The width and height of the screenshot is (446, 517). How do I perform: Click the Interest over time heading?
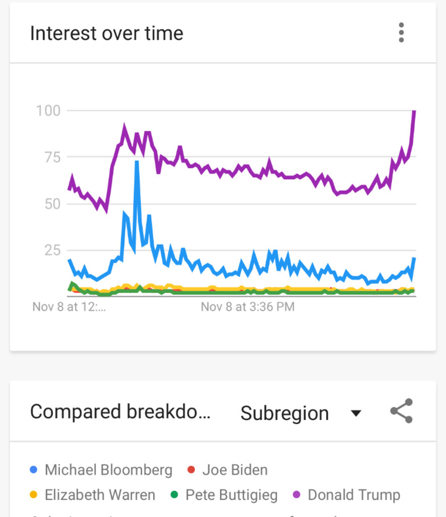pyautogui.click(x=107, y=33)
